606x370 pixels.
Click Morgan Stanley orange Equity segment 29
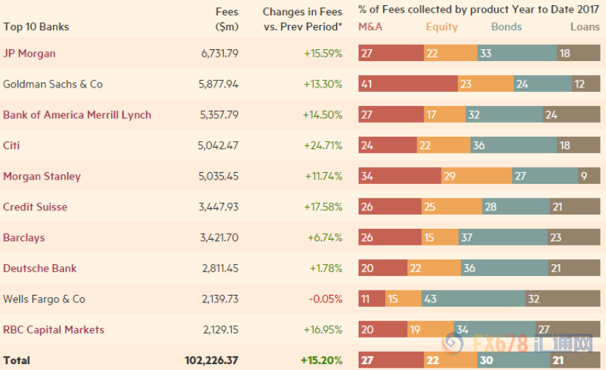[x=476, y=176]
